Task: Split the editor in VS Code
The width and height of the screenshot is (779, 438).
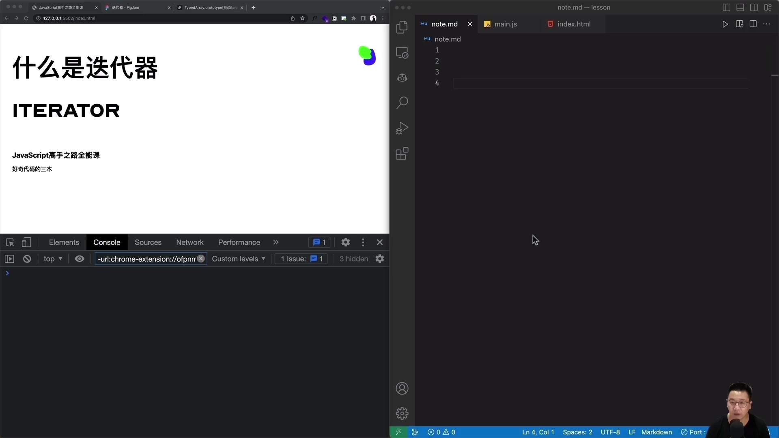Action: pyautogui.click(x=753, y=24)
